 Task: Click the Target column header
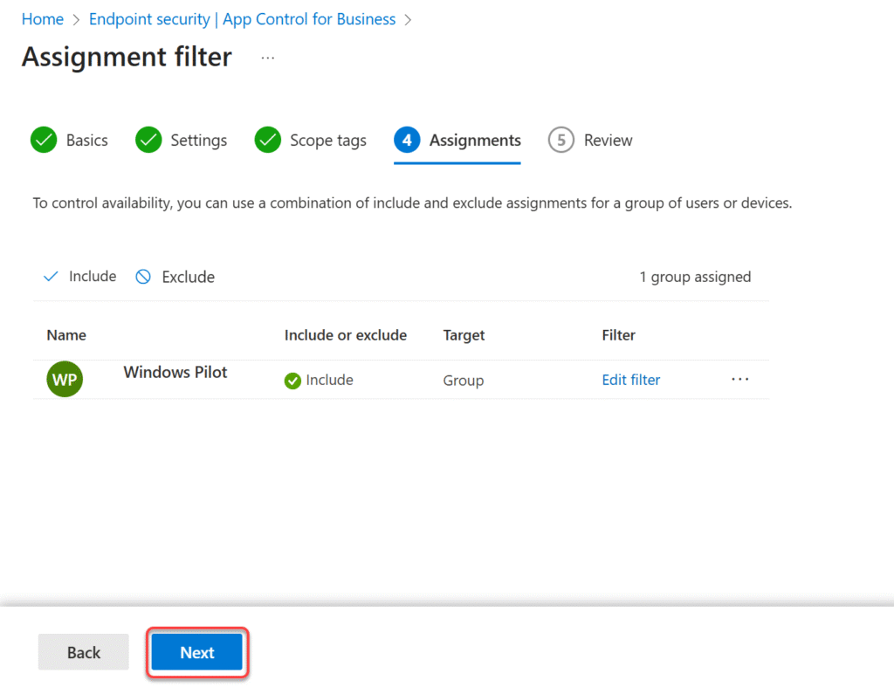(x=464, y=335)
